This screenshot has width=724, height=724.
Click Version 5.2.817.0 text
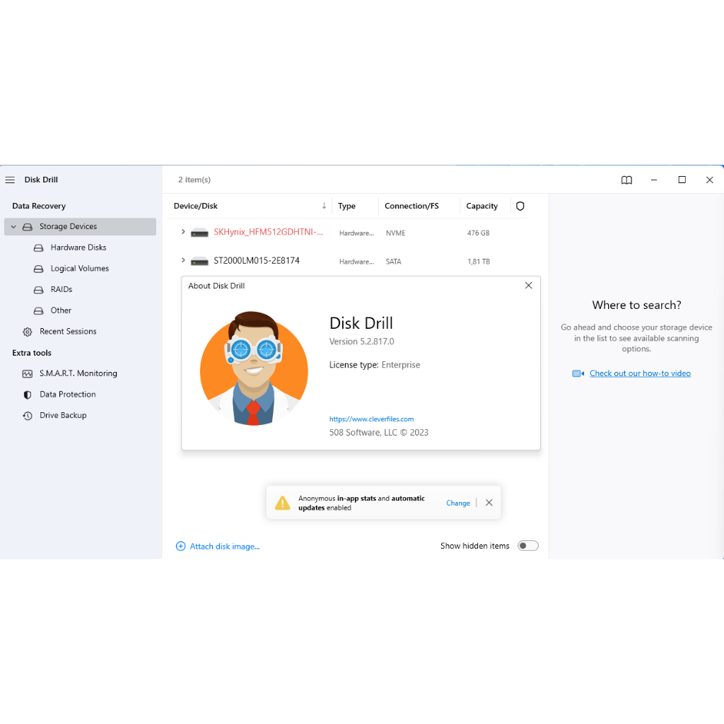(x=361, y=341)
